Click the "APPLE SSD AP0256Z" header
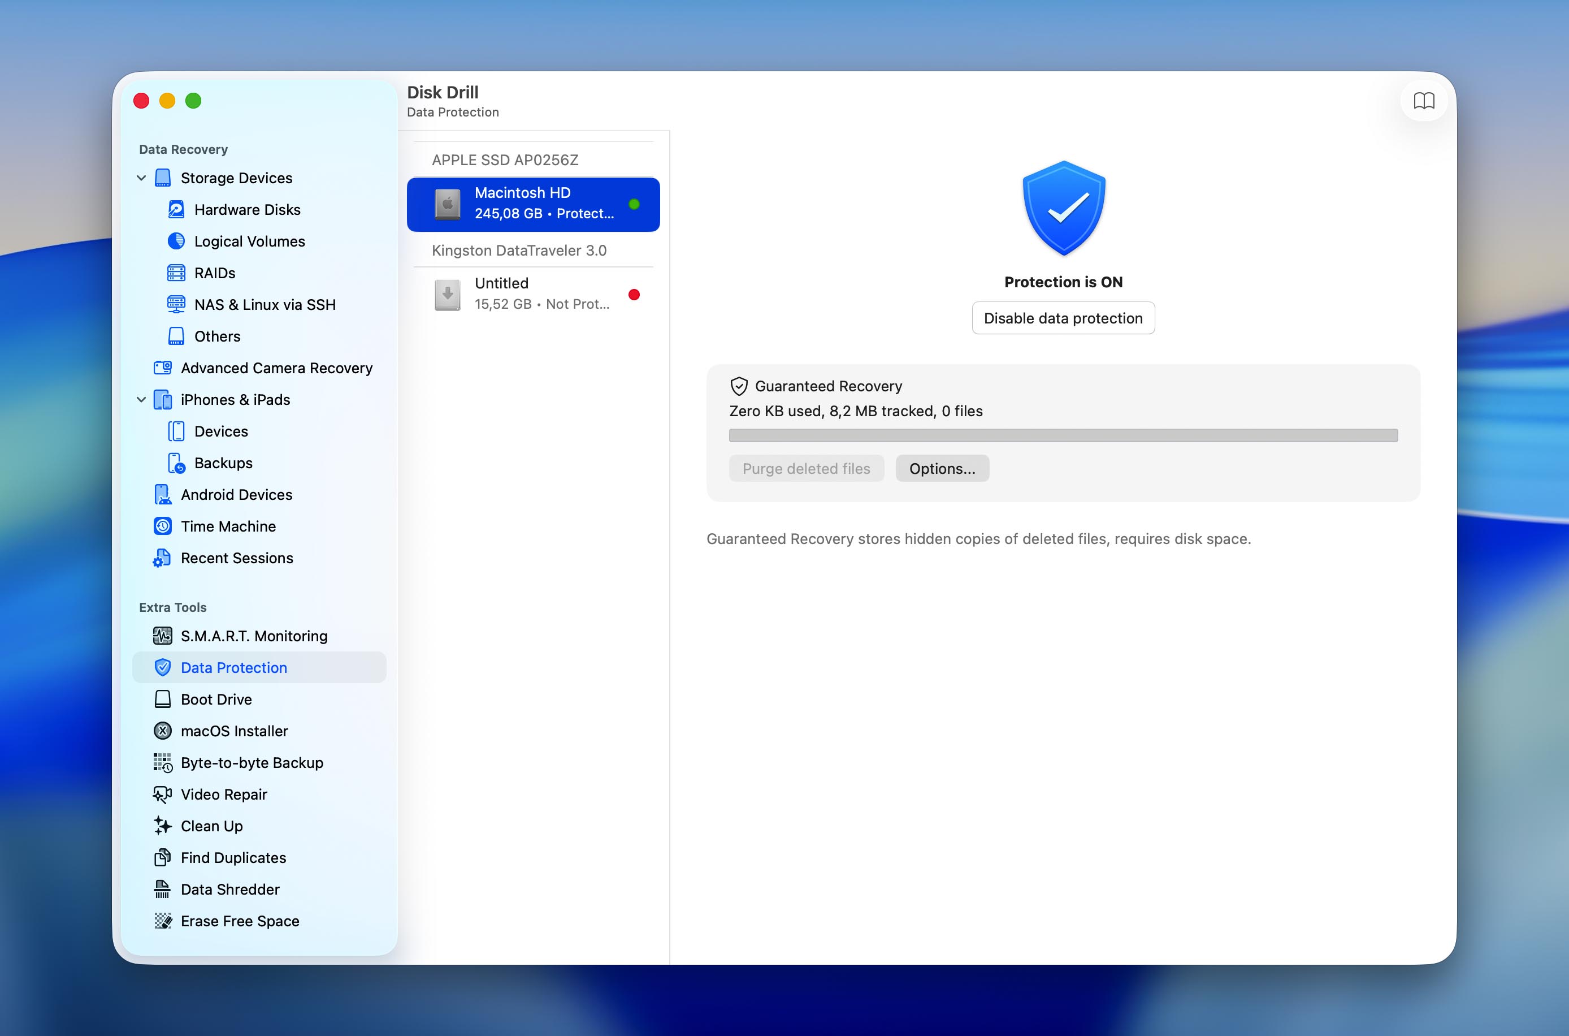The height and width of the screenshot is (1036, 1569). (x=505, y=160)
